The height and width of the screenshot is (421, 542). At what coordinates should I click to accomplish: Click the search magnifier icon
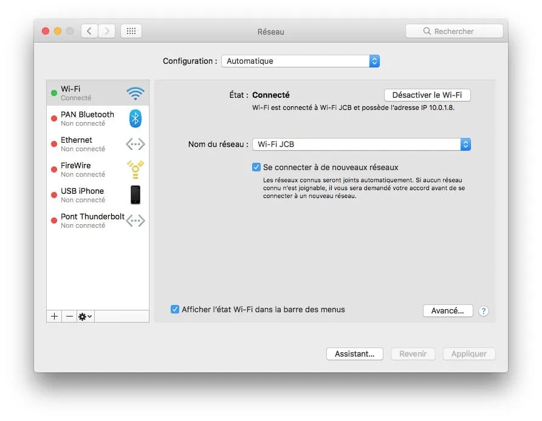click(x=427, y=31)
